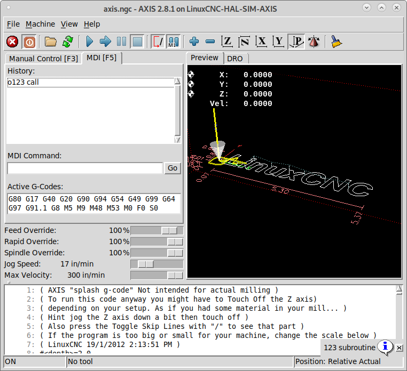Click G-code listing scroll up arrow
Image resolution: width=407 pixels, height=371 pixels.
pyautogui.click(x=399, y=289)
